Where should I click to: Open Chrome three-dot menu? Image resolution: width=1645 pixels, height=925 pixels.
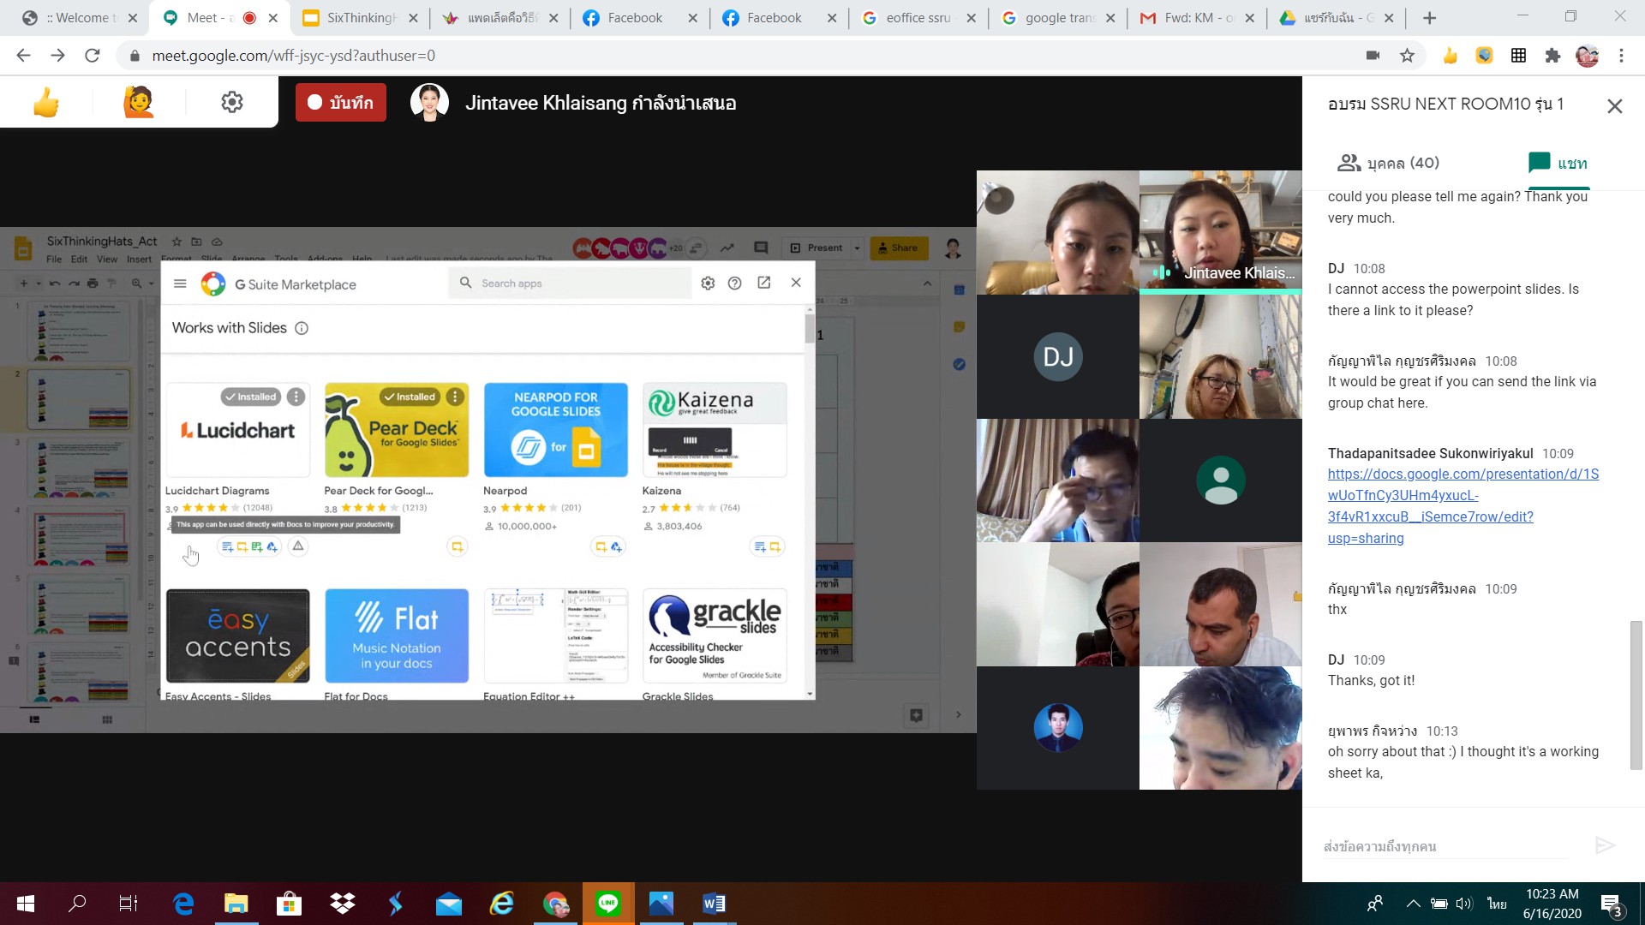point(1621,56)
